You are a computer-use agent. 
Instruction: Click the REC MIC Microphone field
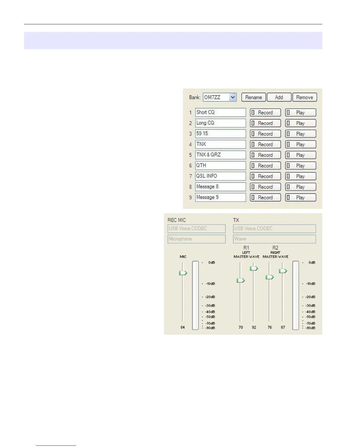pos(196,239)
